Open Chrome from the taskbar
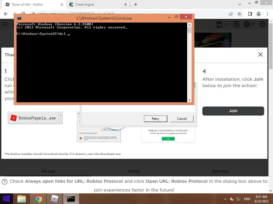Image resolution: width=273 pixels, height=204 pixels. point(38,199)
